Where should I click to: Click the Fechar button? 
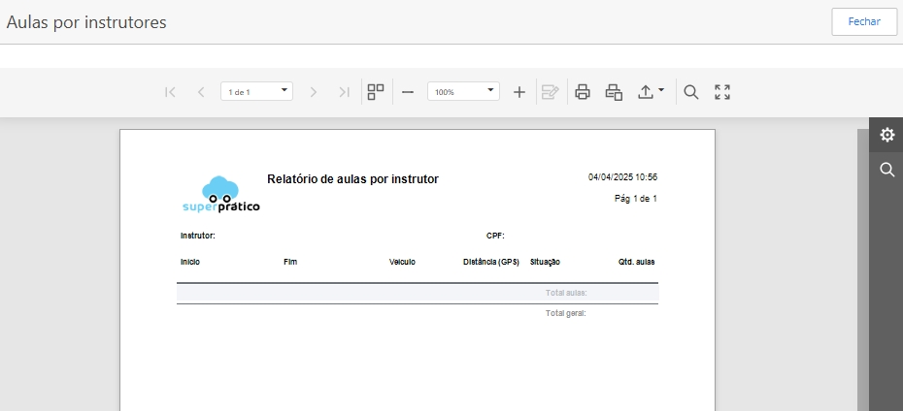tap(863, 21)
